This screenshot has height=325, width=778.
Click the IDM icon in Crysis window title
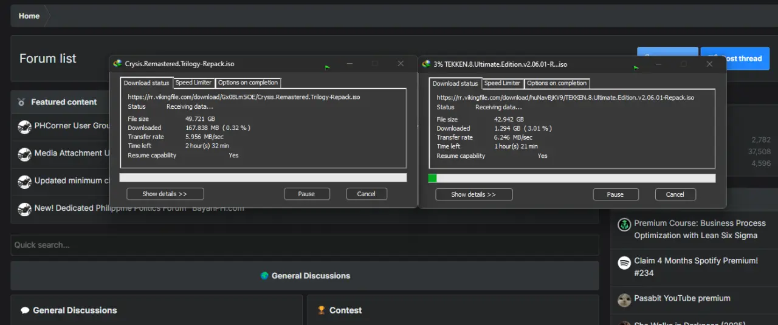pyautogui.click(x=117, y=63)
